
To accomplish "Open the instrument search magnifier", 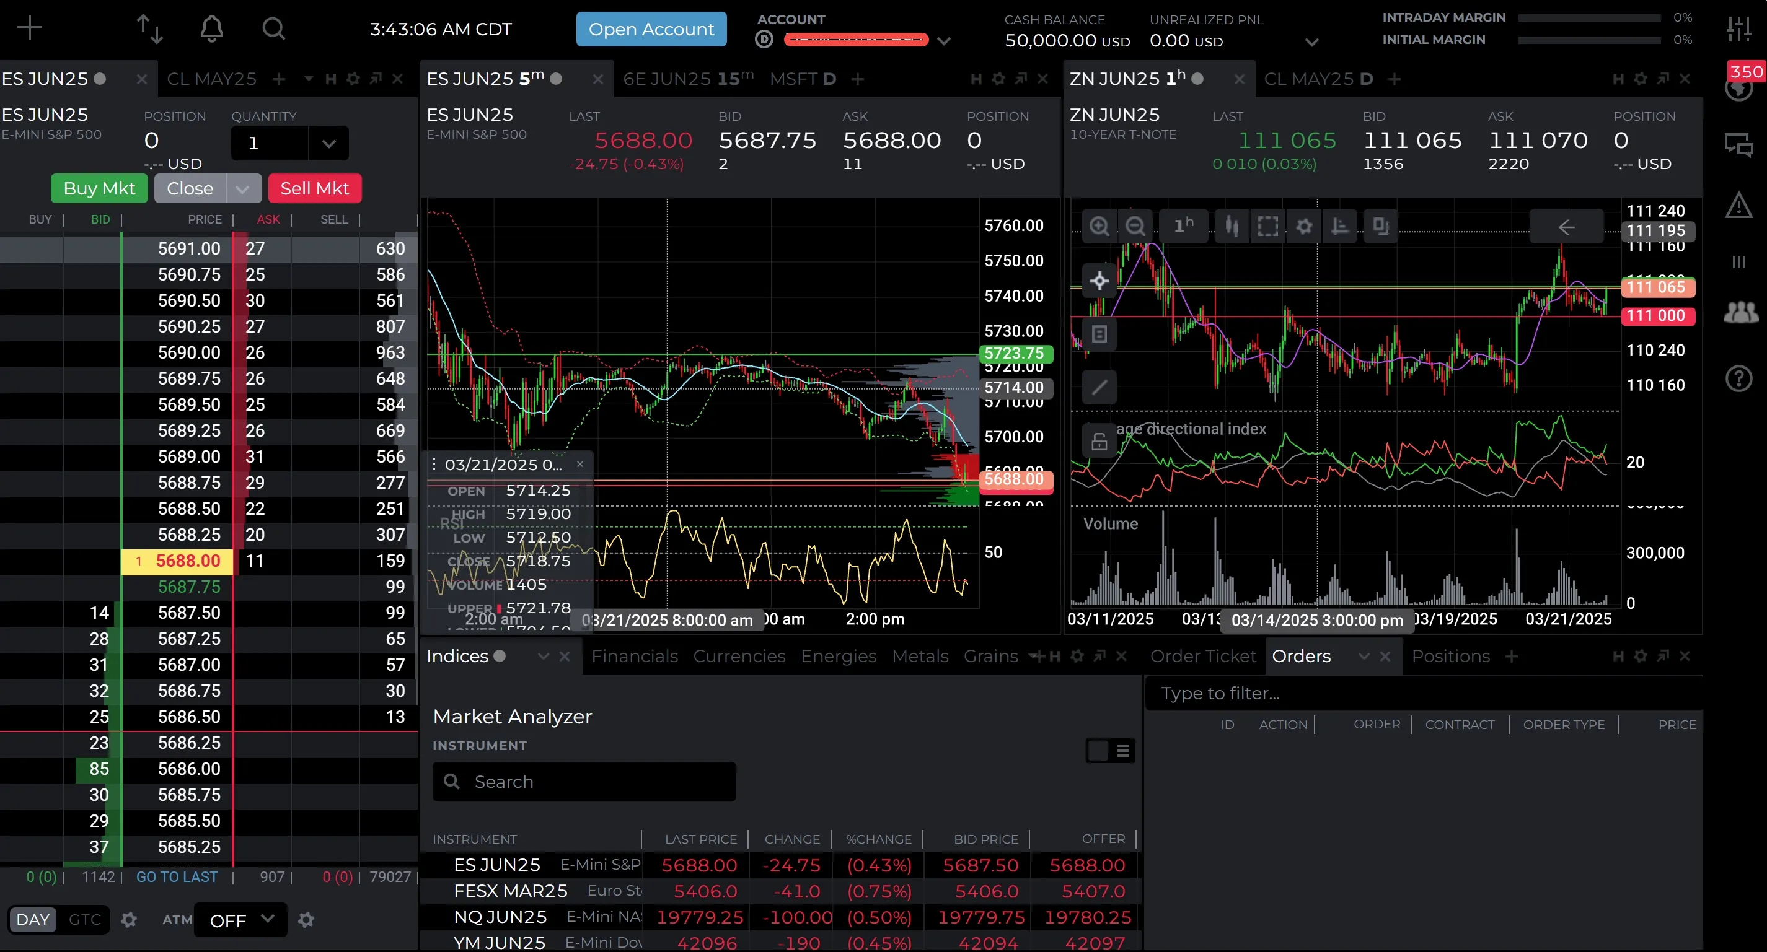I will tap(273, 28).
